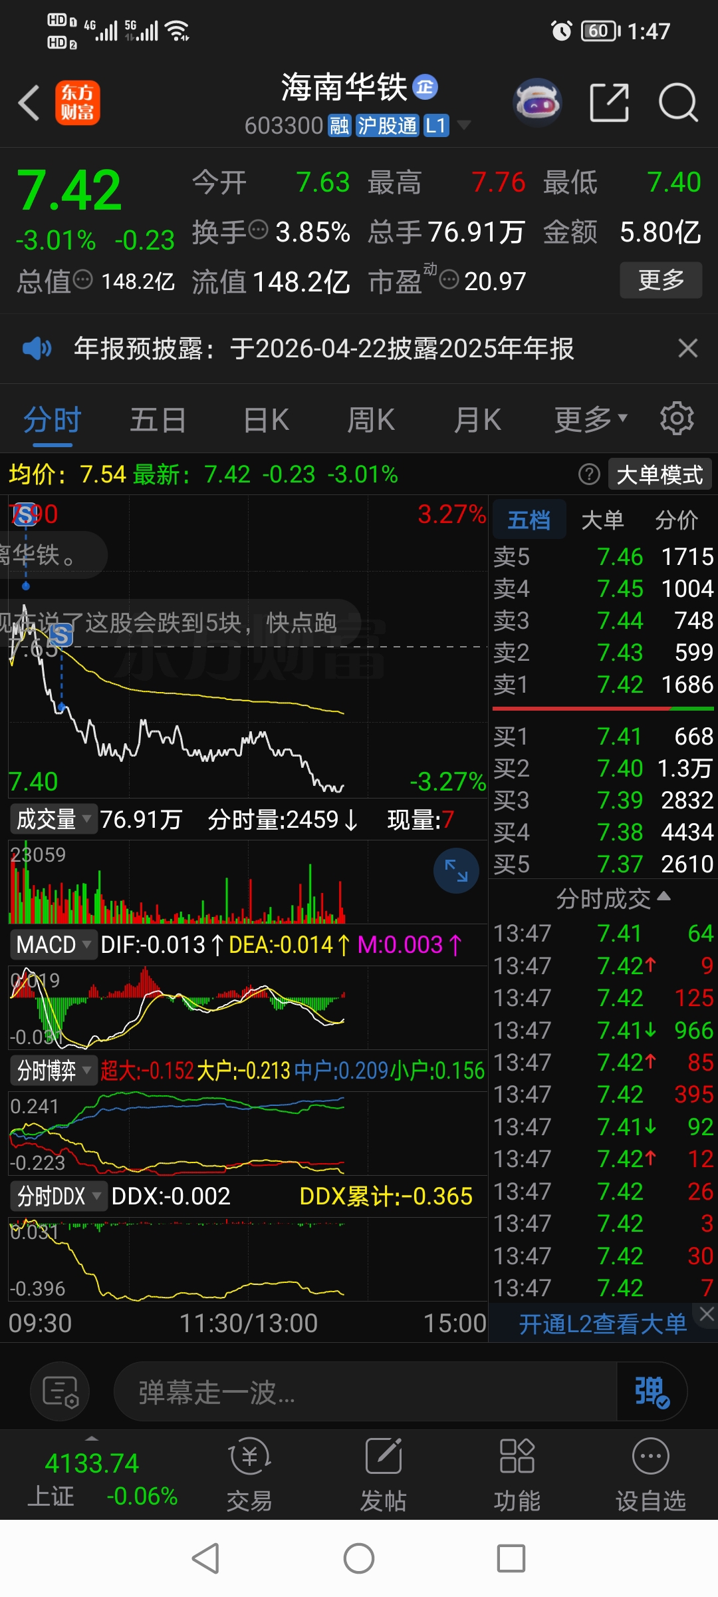The height and width of the screenshot is (1597, 718).
Task: Tap the help question mark icon
Action: [589, 474]
